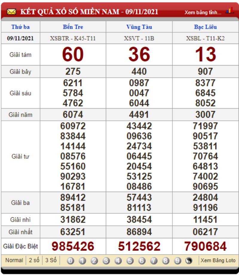
Task: Filter loto by digit ball 3
Action: point(106,261)
